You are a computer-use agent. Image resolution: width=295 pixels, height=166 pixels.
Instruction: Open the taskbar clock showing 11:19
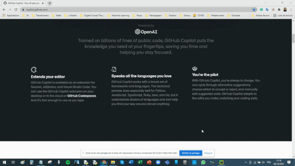click(279, 162)
